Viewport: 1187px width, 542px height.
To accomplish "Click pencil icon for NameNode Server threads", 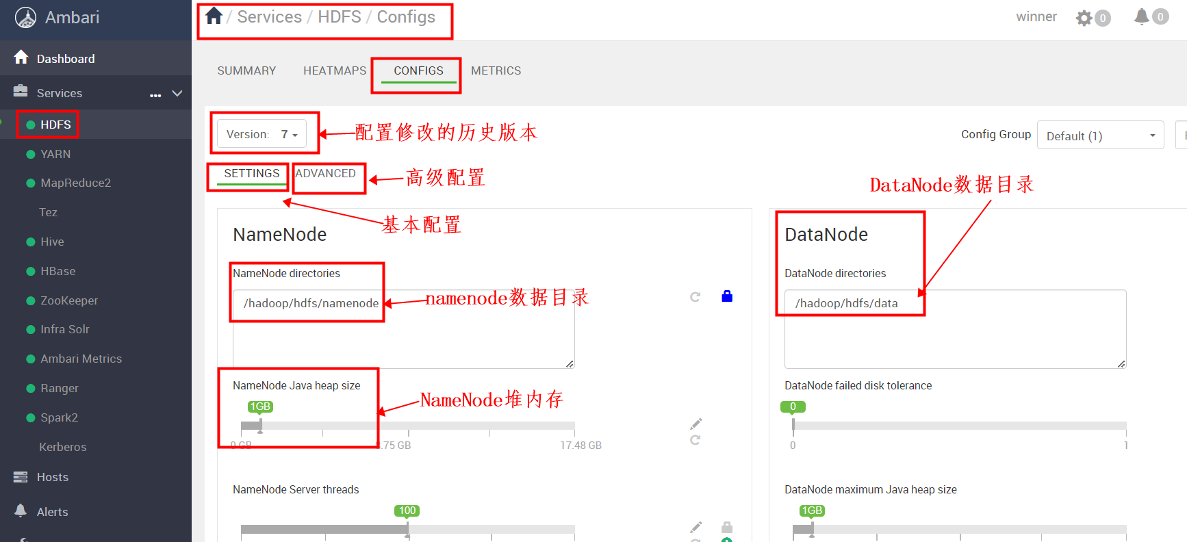I will (x=695, y=527).
